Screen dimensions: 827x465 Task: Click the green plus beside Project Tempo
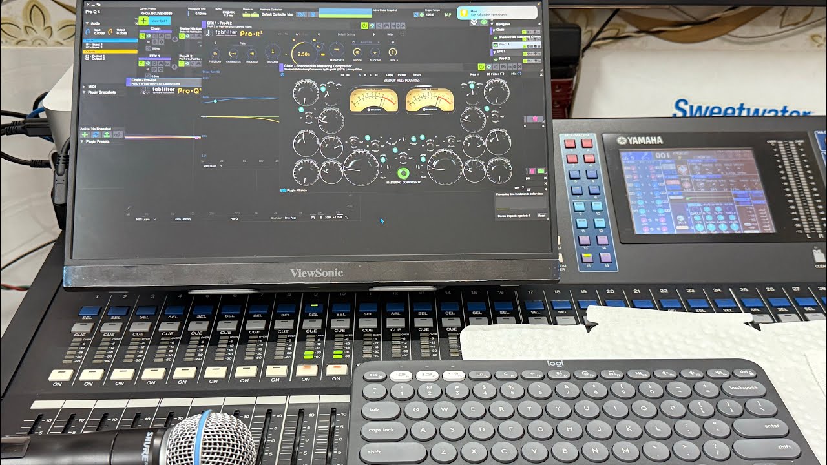pos(422,14)
